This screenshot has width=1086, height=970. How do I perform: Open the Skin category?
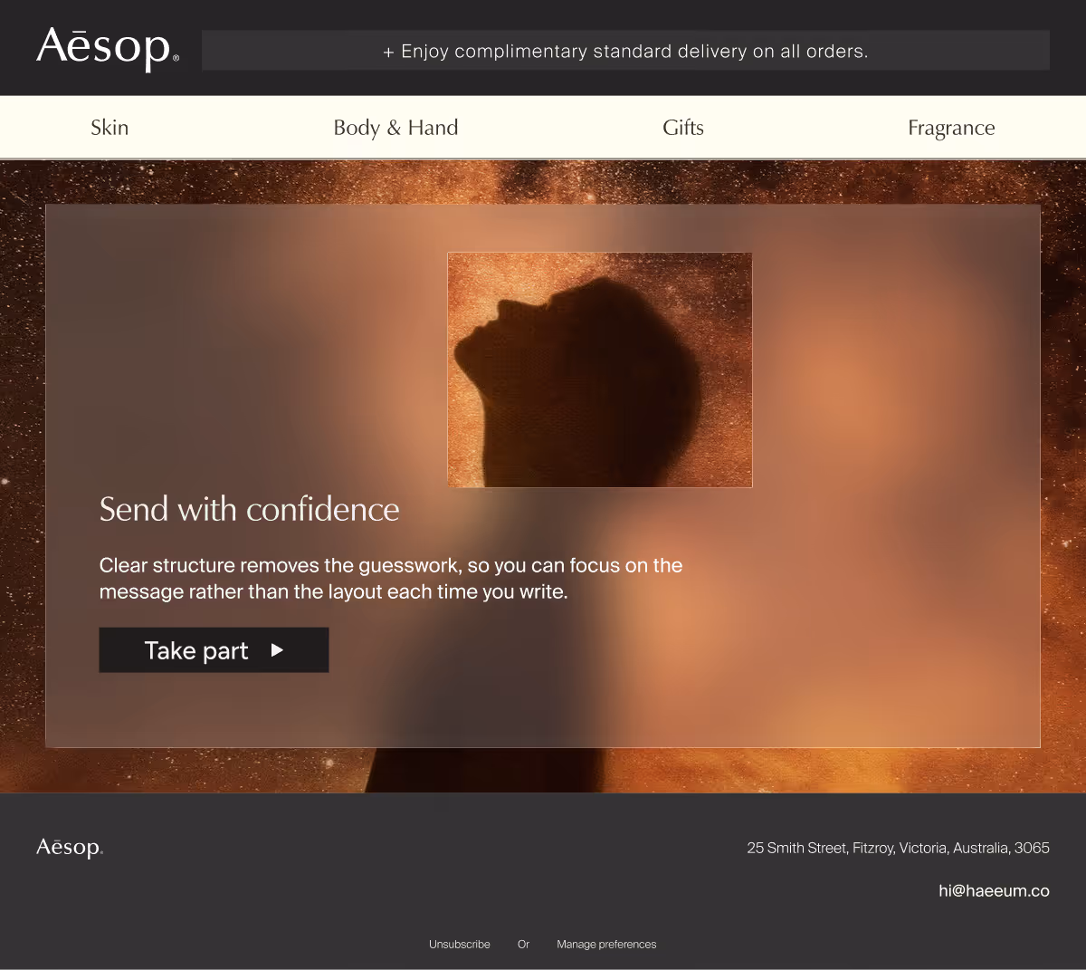click(110, 128)
